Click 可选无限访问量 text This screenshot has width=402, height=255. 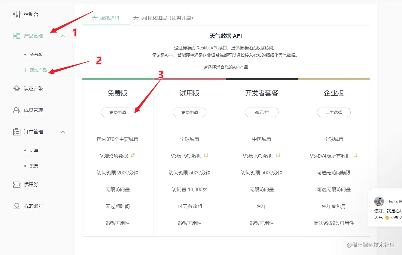(x=334, y=189)
